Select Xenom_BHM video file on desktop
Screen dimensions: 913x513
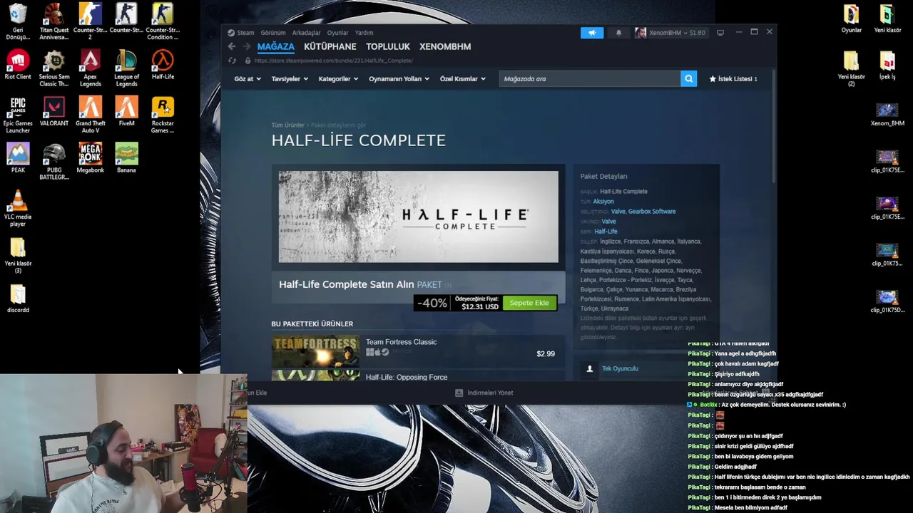tap(887, 115)
